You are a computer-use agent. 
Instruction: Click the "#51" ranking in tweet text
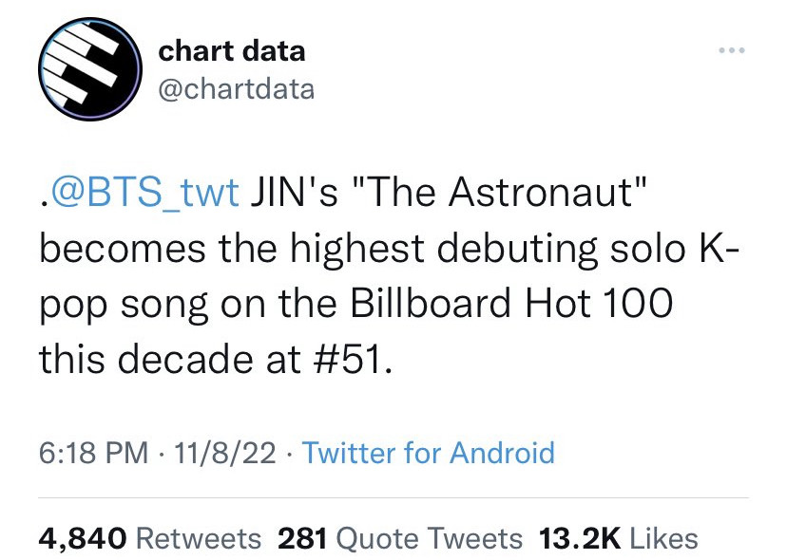347,360
